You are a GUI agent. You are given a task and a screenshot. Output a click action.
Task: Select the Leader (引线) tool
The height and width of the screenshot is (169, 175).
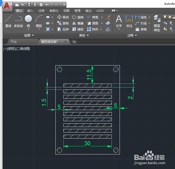[x=141, y=23]
